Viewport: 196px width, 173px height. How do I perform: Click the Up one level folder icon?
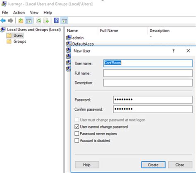[x=21, y=21]
